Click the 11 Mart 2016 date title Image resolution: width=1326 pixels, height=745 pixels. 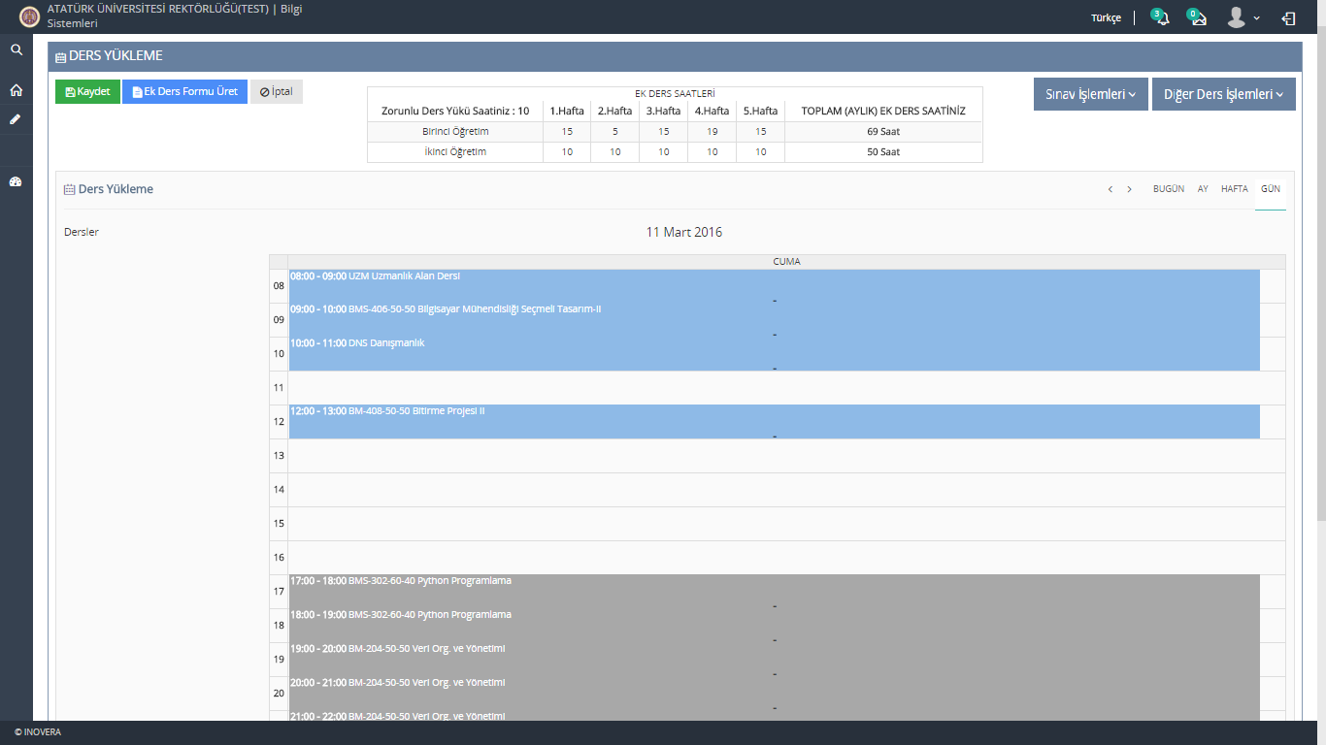[684, 232]
